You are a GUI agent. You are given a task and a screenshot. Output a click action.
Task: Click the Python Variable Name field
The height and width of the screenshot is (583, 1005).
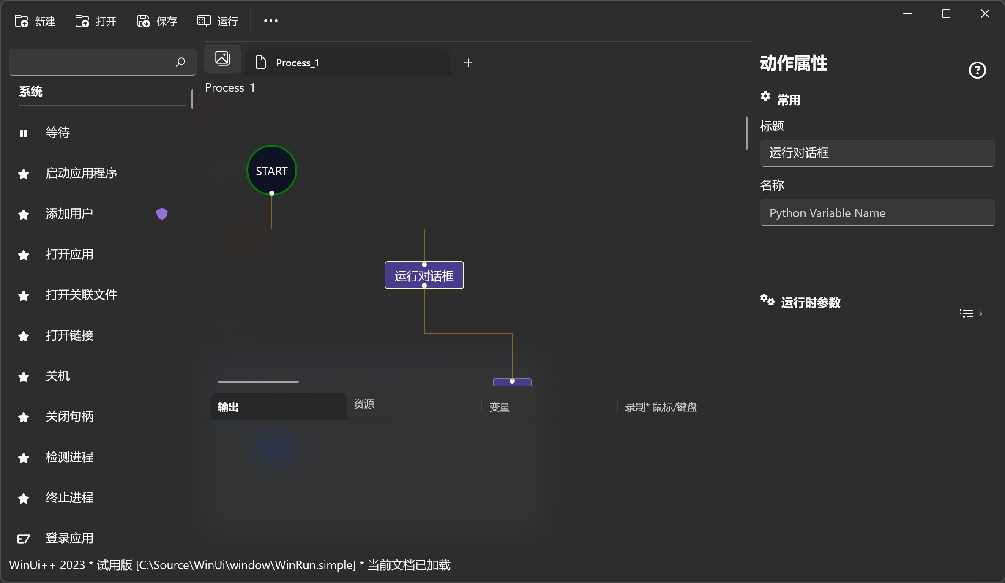(877, 213)
